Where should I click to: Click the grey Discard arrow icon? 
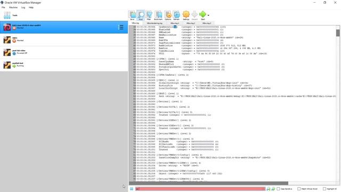pyautogui.click(x=194, y=14)
